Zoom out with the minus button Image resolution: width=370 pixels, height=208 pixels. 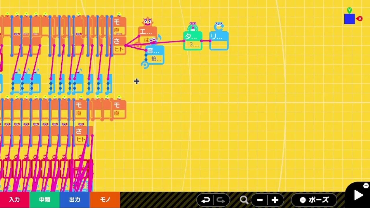260,200
